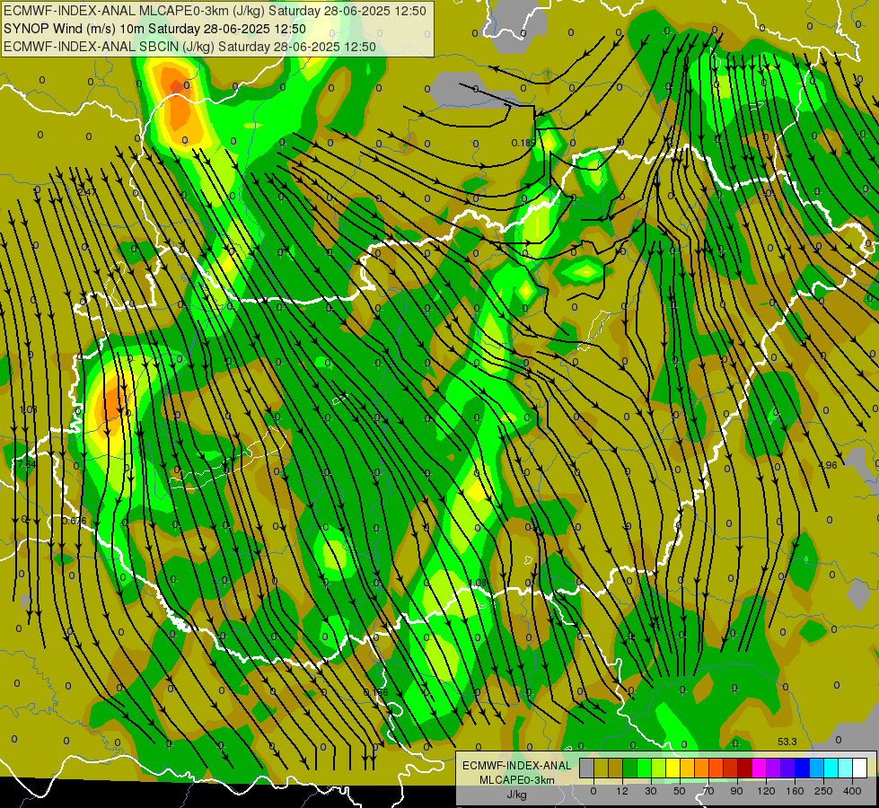Click the 2.47 value on the map

tap(87, 192)
